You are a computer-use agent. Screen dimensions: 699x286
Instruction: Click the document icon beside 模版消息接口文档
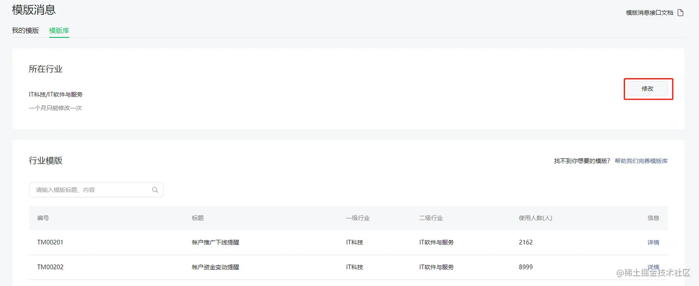click(x=680, y=12)
